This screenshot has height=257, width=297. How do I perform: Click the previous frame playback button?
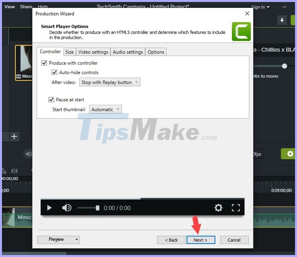pyautogui.click(x=28, y=154)
